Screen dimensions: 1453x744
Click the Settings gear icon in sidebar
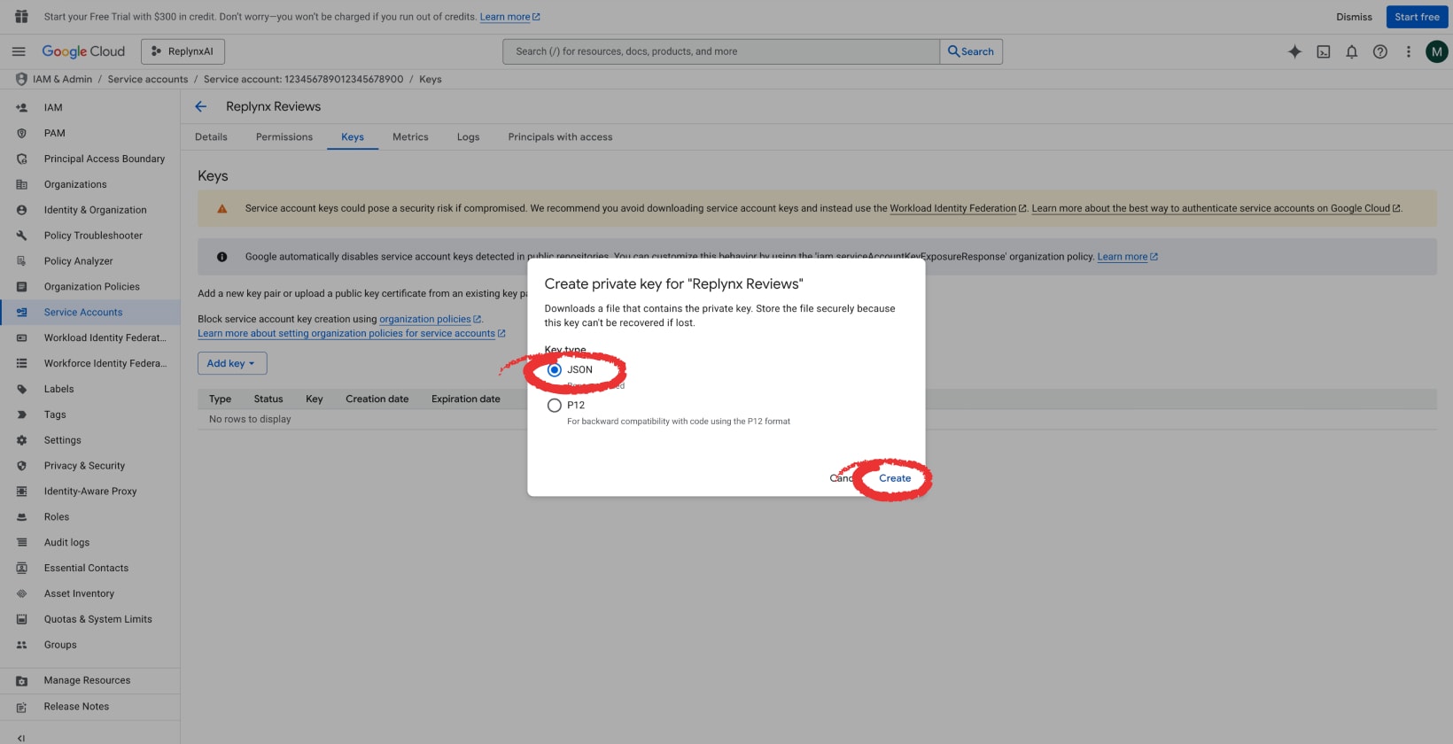pos(21,440)
